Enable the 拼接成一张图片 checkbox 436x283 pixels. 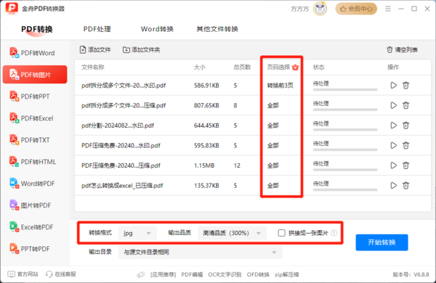click(282, 233)
